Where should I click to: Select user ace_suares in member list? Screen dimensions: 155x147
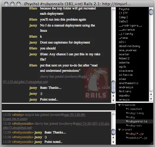pos(128,50)
